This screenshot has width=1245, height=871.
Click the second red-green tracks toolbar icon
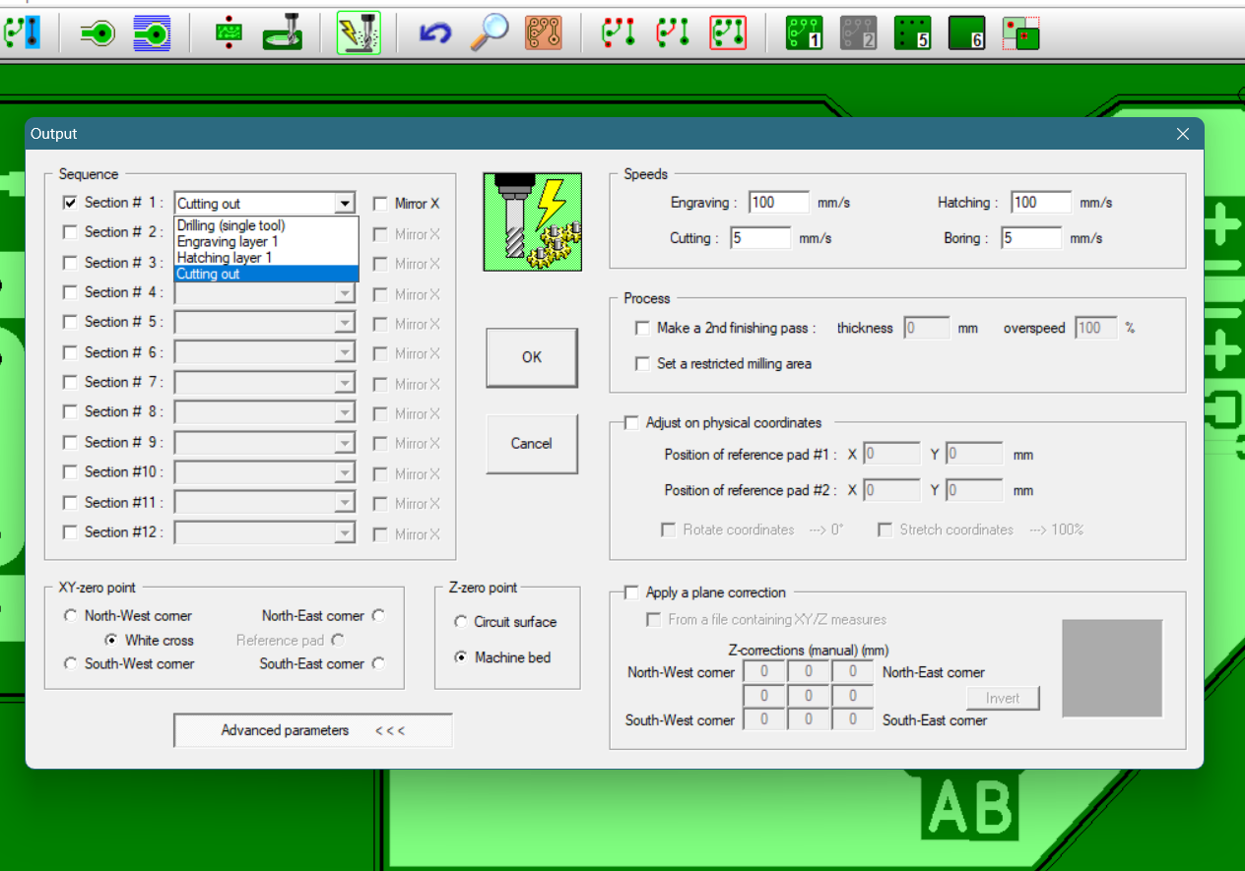pyautogui.click(x=673, y=33)
